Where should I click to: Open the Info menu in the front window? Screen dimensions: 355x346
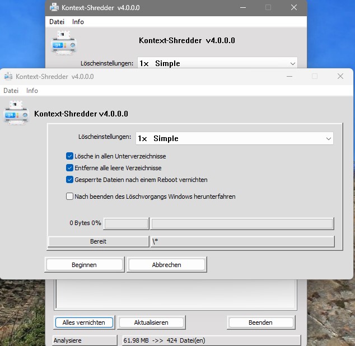coord(32,91)
